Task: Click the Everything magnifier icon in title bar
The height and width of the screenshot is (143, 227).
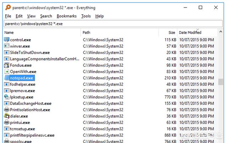Action: 8,7
